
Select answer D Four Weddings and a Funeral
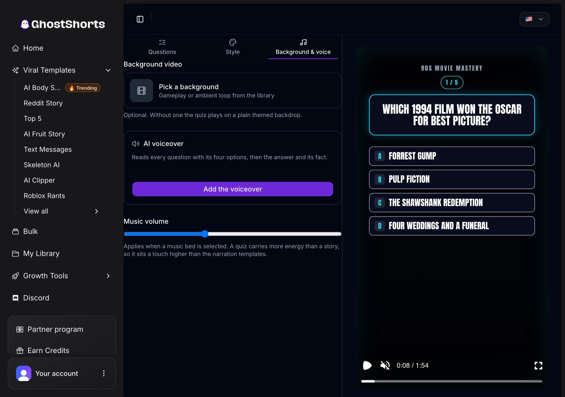[452, 226]
